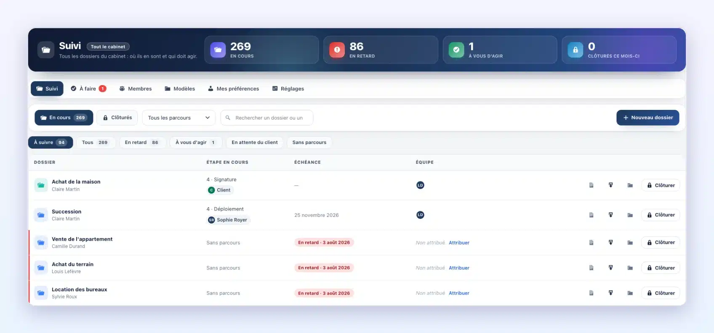Click the download-arrow icon in Location des bureaux row
Screen dimensions: 714x333
(x=610, y=293)
